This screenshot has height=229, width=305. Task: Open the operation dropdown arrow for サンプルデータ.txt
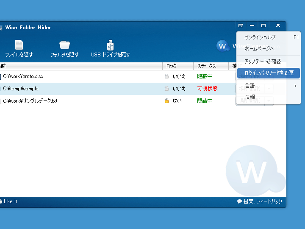tap(269, 101)
